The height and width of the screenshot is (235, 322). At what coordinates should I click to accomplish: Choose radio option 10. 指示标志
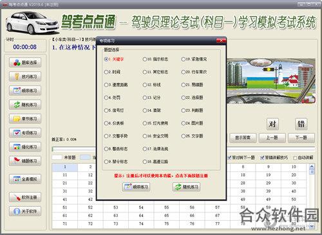tap(155, 59)
